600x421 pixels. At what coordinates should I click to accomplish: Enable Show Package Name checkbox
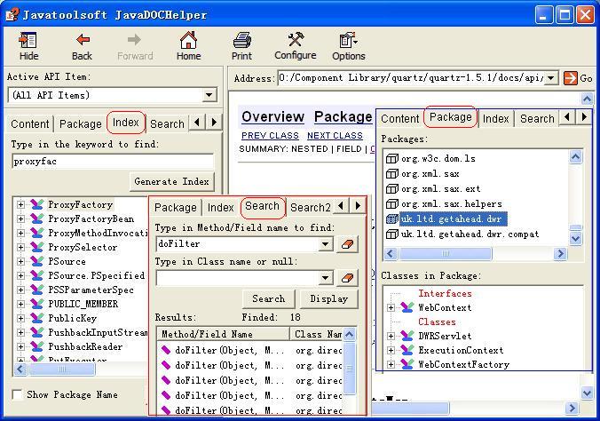pyautogui.click(x=18, y=394)
